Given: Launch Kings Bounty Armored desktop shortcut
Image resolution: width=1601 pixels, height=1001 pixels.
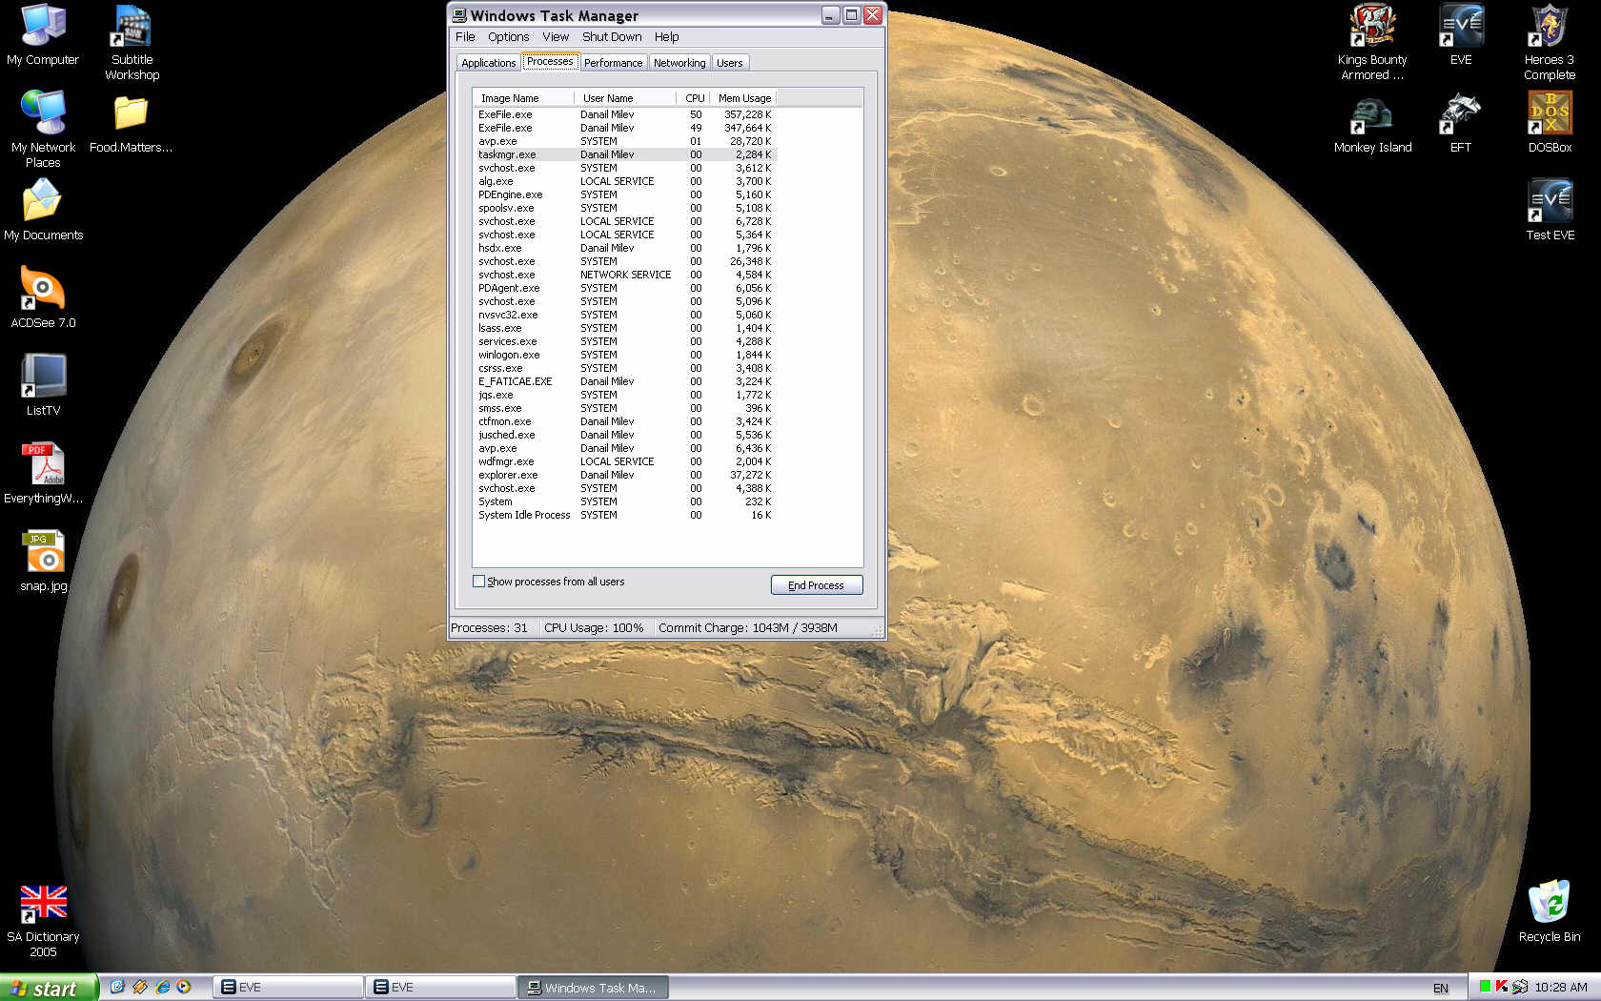Looking at the screenshot, I should click(1371, 28).
